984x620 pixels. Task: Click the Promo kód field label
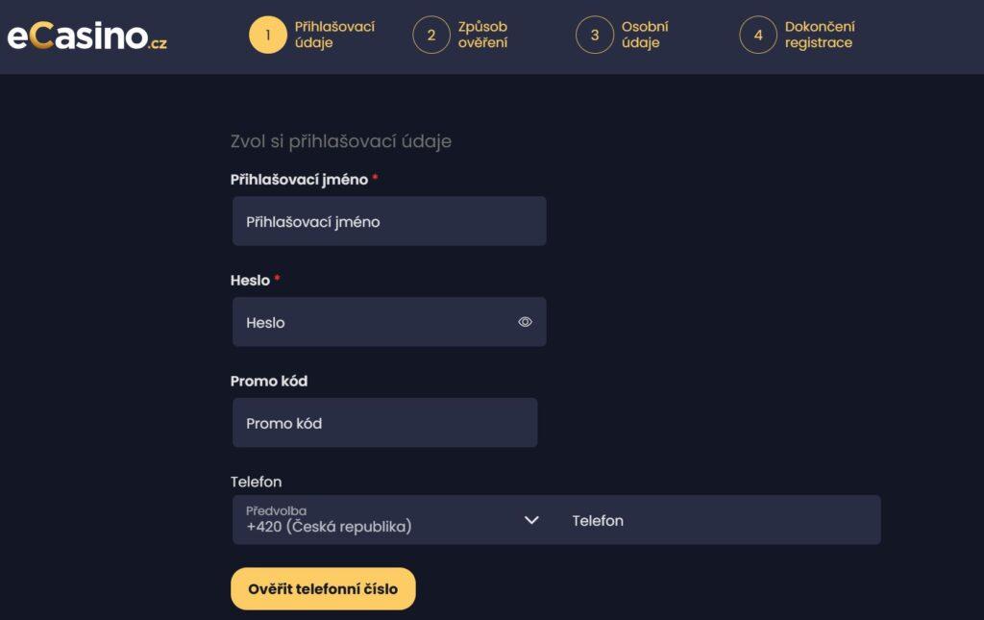[x=269, y=381]
